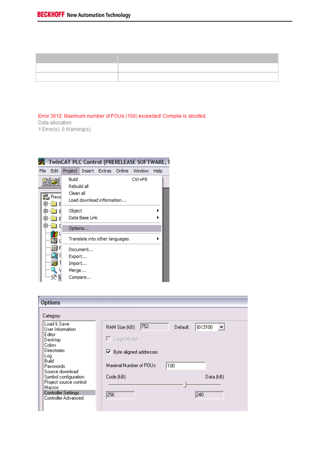Click the Maximal Number of POUs field

(x=186, y=365)
